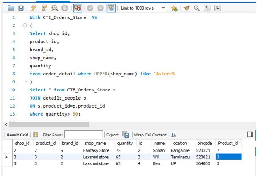
Task: Run Explain on current statement
Action: point(54,8)
